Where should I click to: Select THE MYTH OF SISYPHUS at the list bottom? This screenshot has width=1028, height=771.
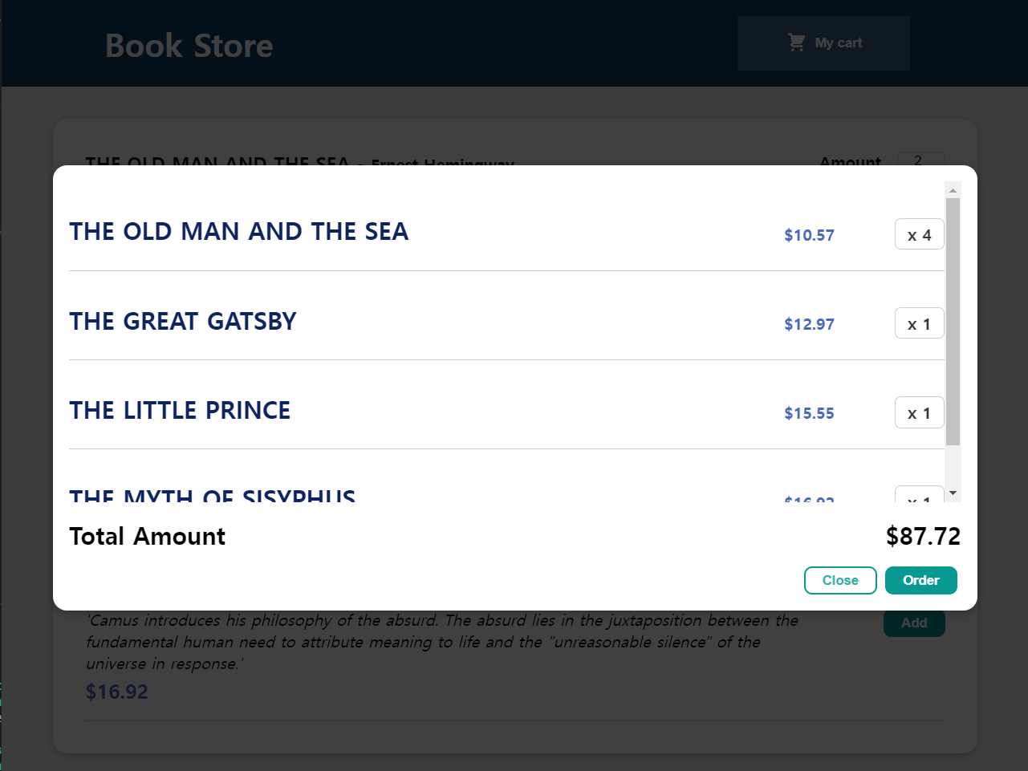point(212,496)
